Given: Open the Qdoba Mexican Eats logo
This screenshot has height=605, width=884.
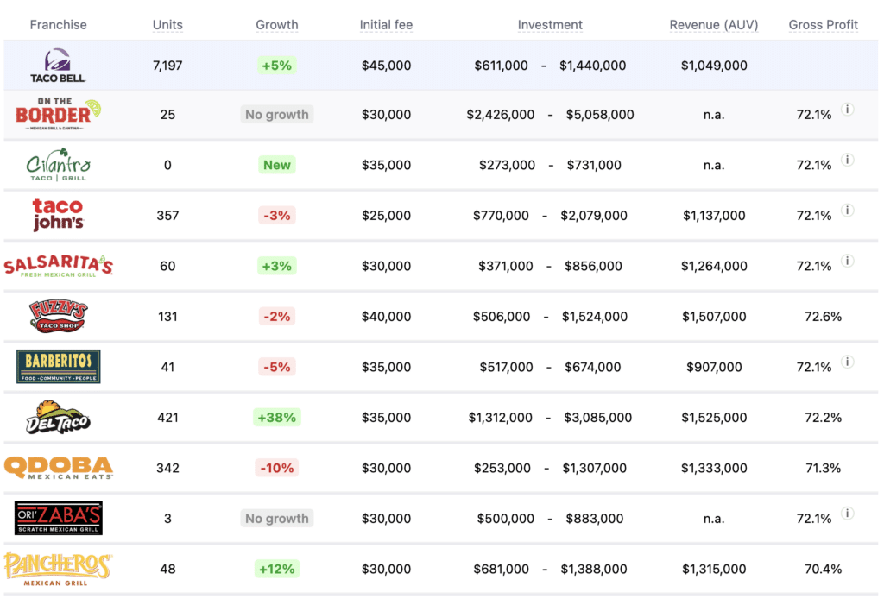Looking at the screenshot, I should (x=58, y=468).
